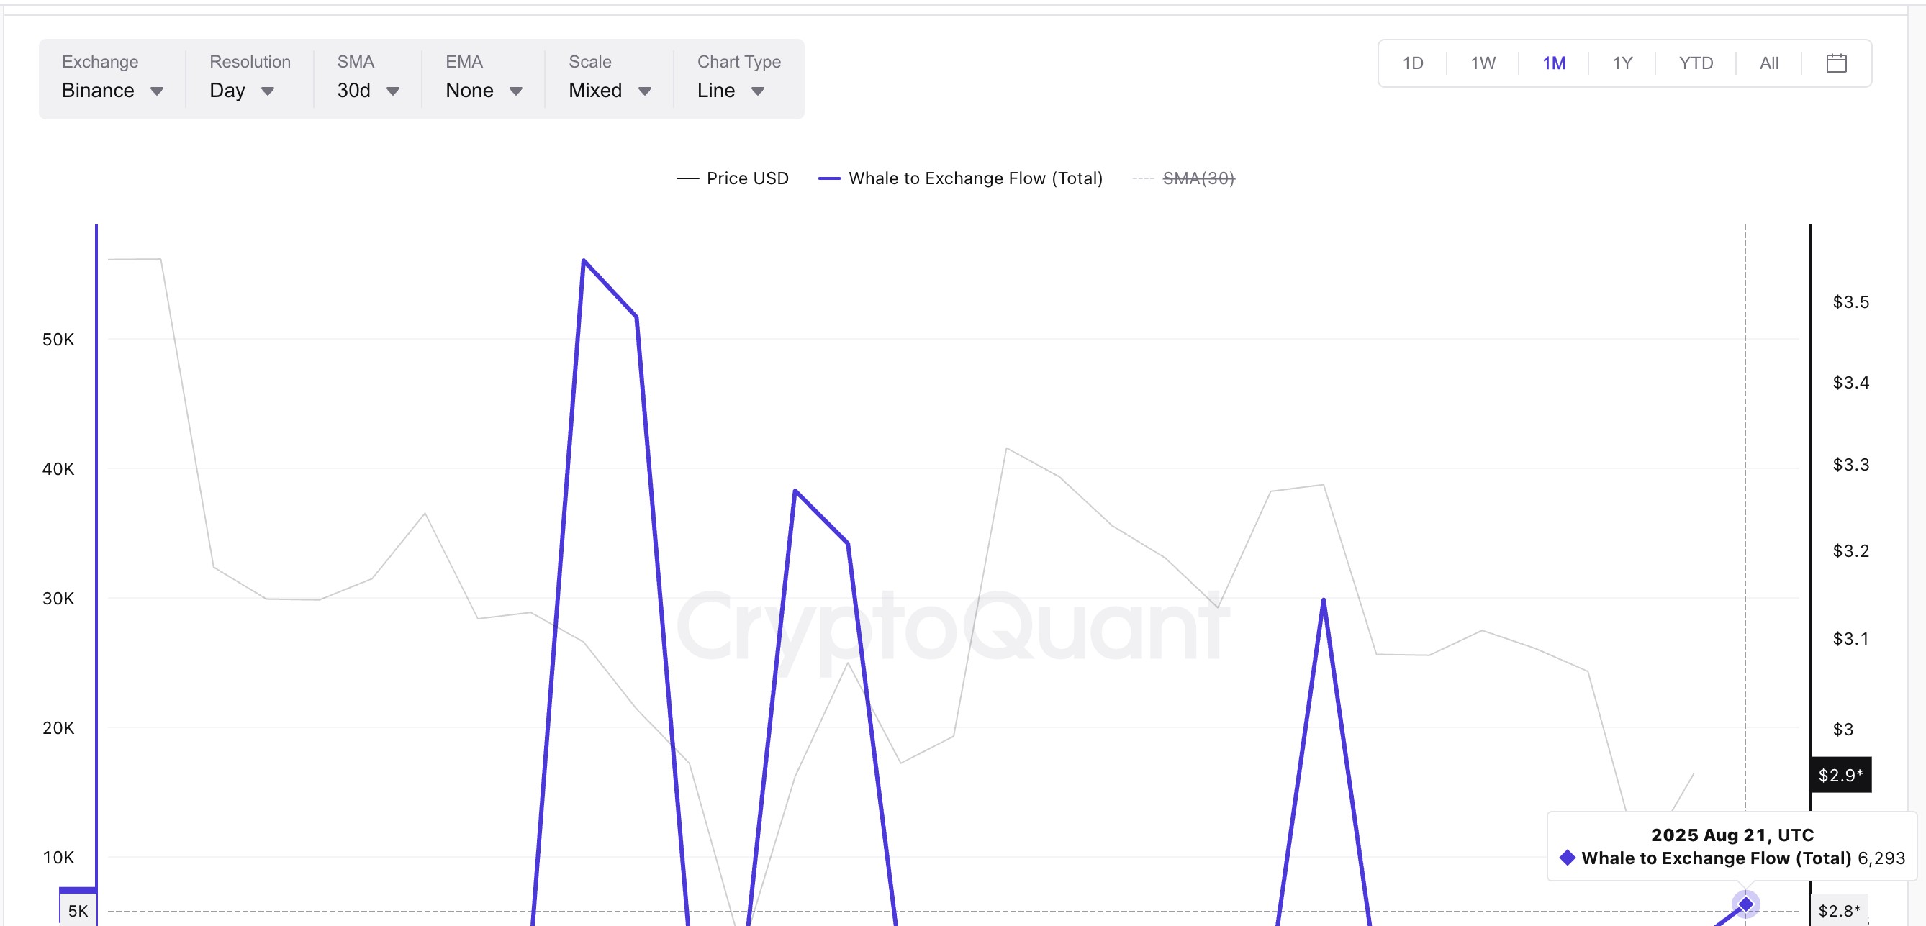Select the YTD time range
This screenshot has height=926, width=1926.
point(1695,63)
